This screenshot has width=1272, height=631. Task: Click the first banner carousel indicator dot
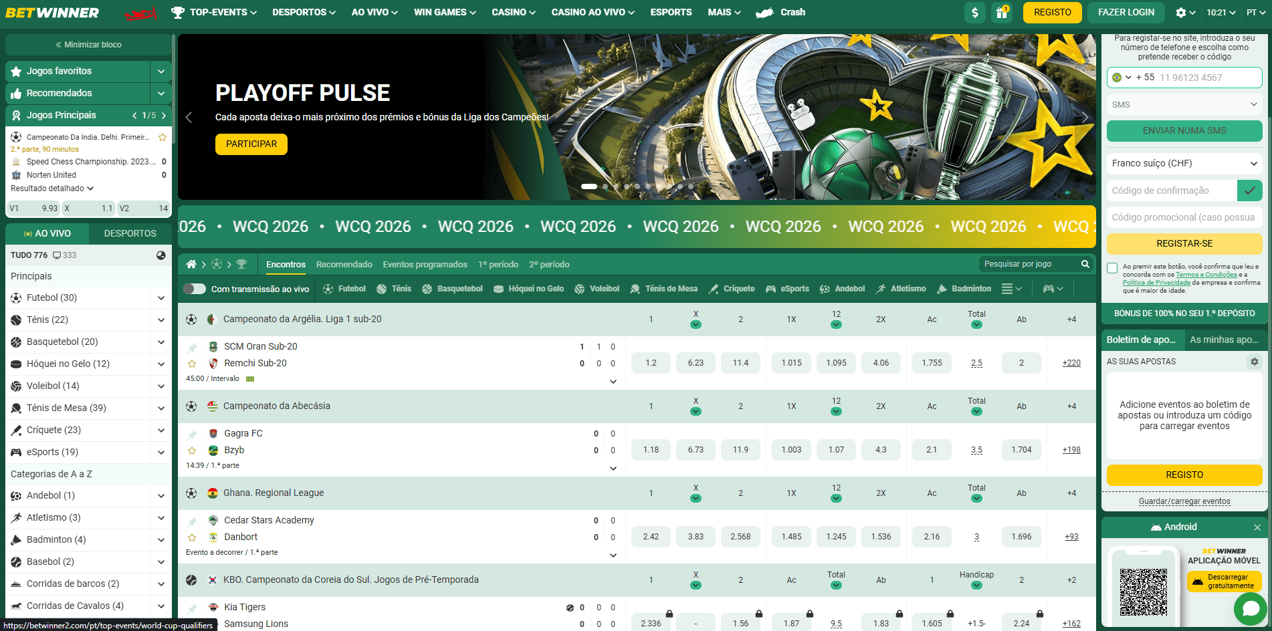pyautogui.click(x=589, y=186)
